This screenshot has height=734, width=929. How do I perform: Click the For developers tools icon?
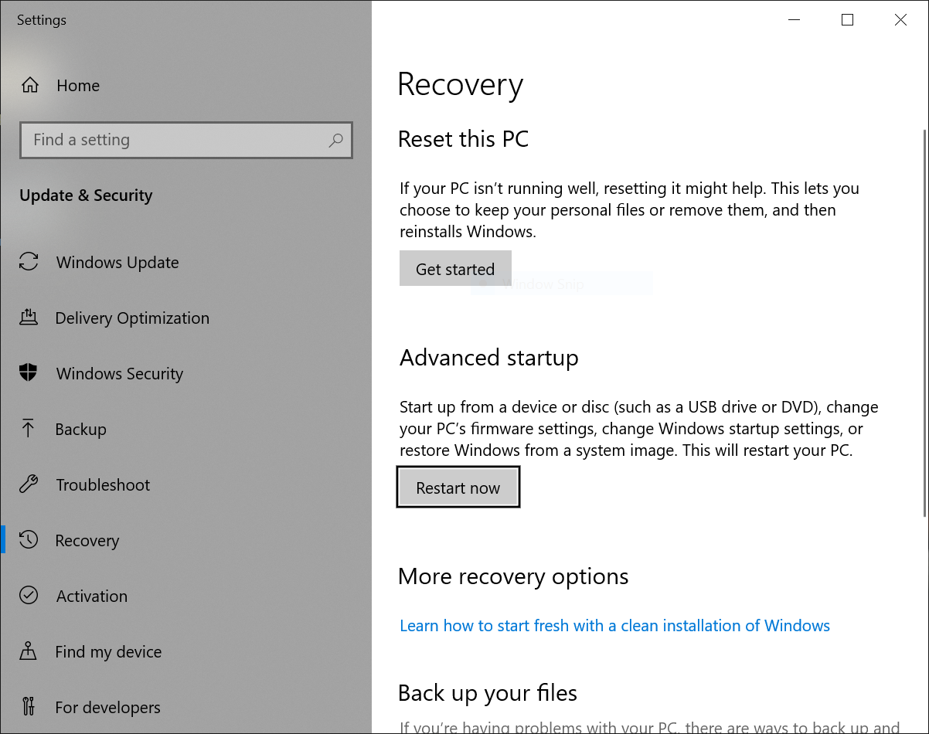pyautogui.click(x=29, y=707)
